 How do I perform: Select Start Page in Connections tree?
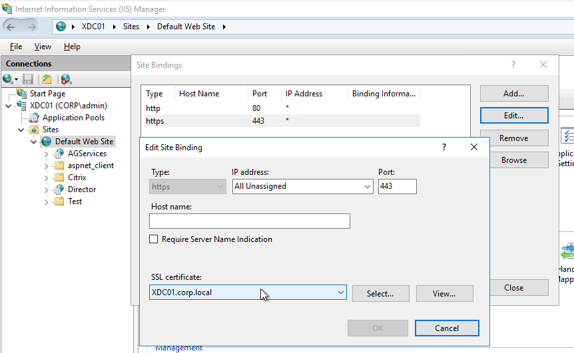(47, 94)
